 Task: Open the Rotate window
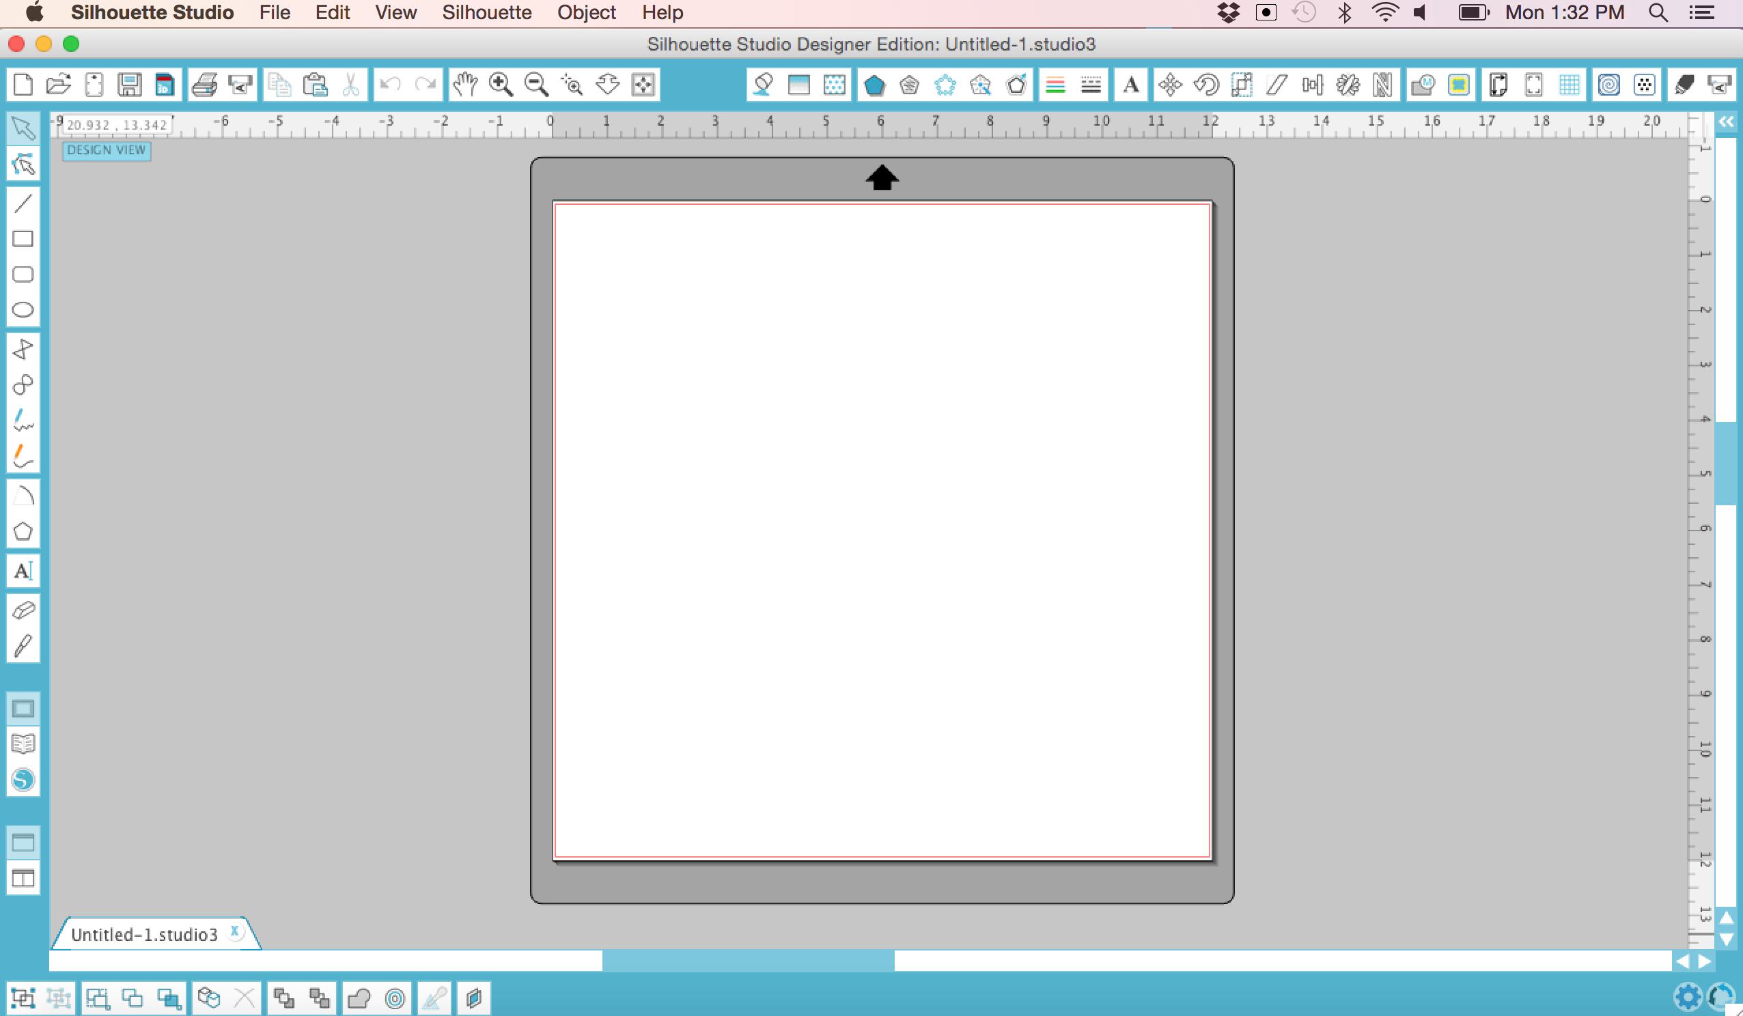[x=1206, y=85]
